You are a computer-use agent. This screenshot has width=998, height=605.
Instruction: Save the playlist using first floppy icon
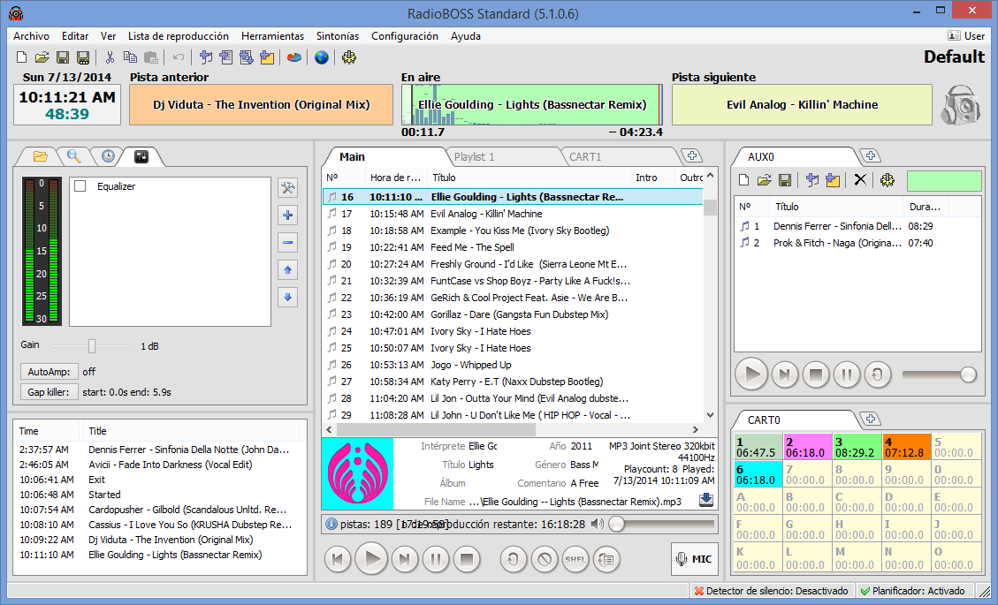[x=63, y=58]
